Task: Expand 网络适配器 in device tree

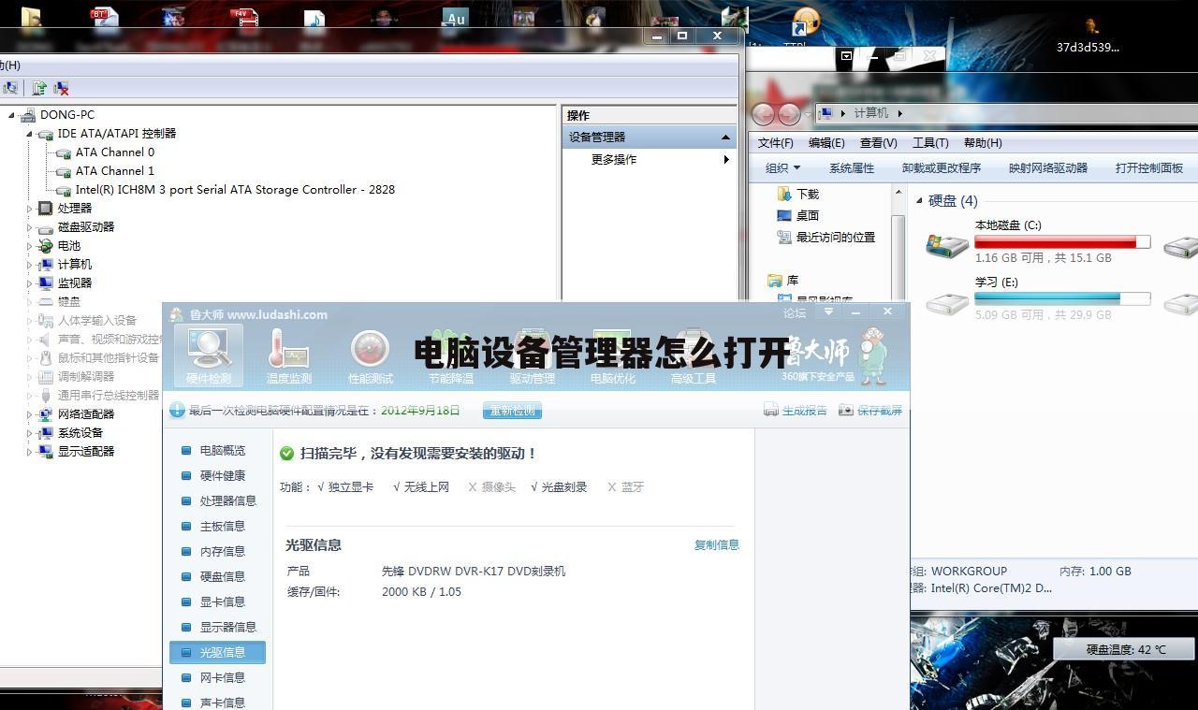Action: coord(29,414)
